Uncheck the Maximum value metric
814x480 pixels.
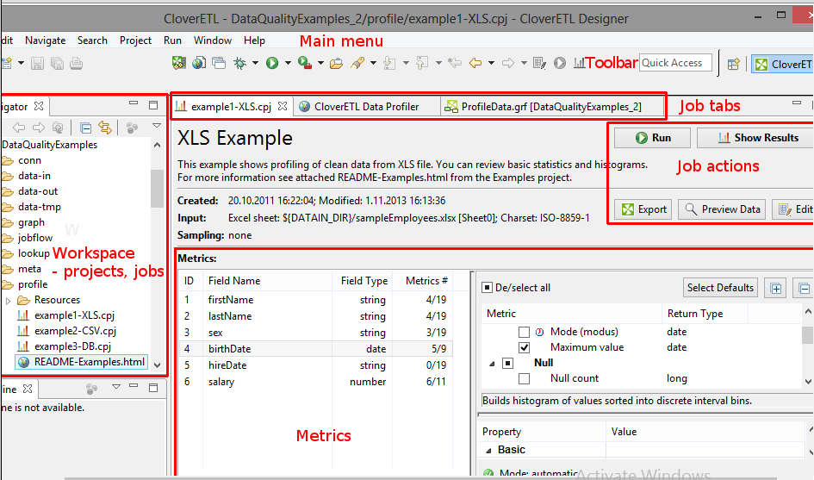coord(524,347)
